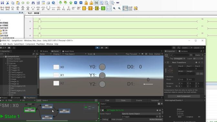Open the PlayMaker menu
This screenshot has height=122, width=217.
tap(41, 44)
